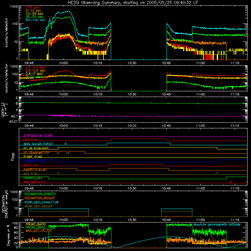The image size is (251, 251).
Task: Click the SAA_FLAG label
Action: pos(31,165)
